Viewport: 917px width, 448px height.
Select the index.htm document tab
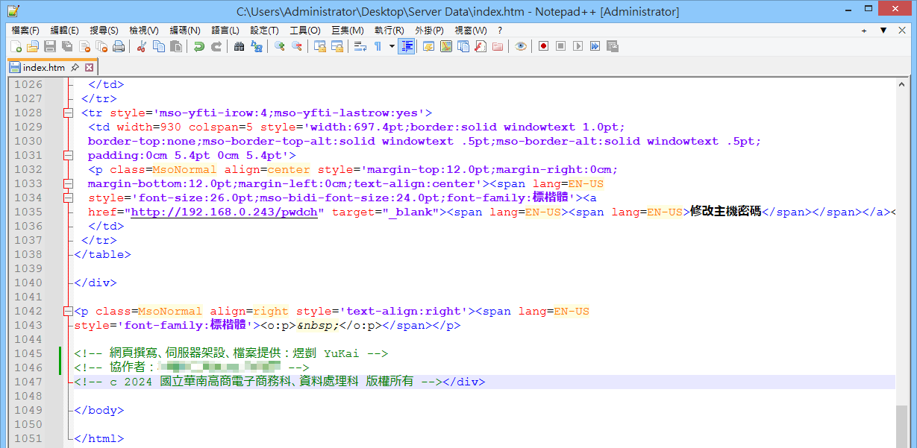44,67
